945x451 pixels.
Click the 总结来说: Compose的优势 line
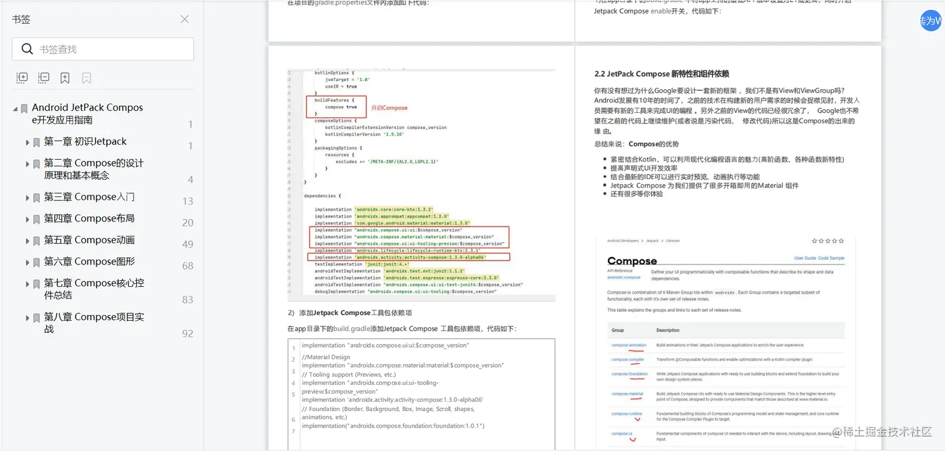pos(636,144)
